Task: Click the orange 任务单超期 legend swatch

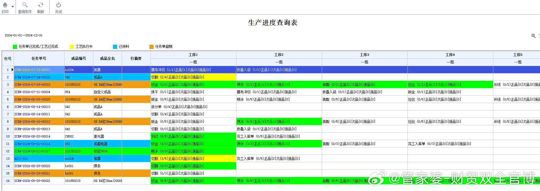Action: tap(151, 47)
